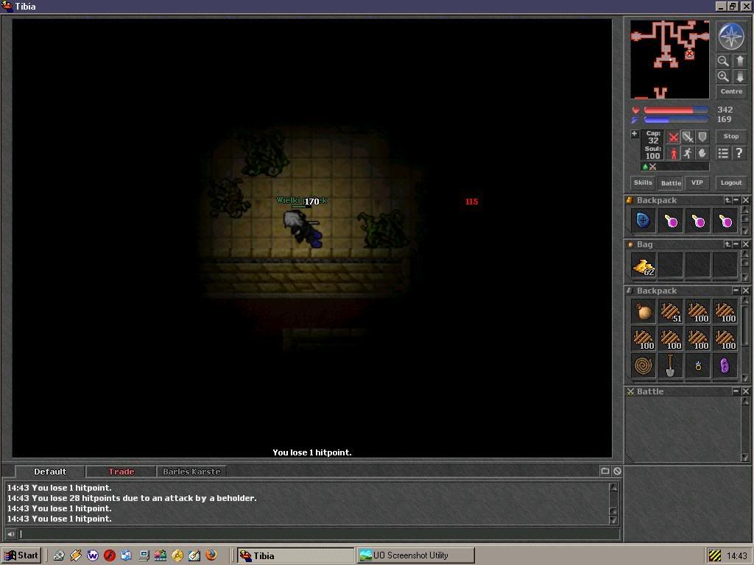Click the red hitpoints bar

point(676,110)
